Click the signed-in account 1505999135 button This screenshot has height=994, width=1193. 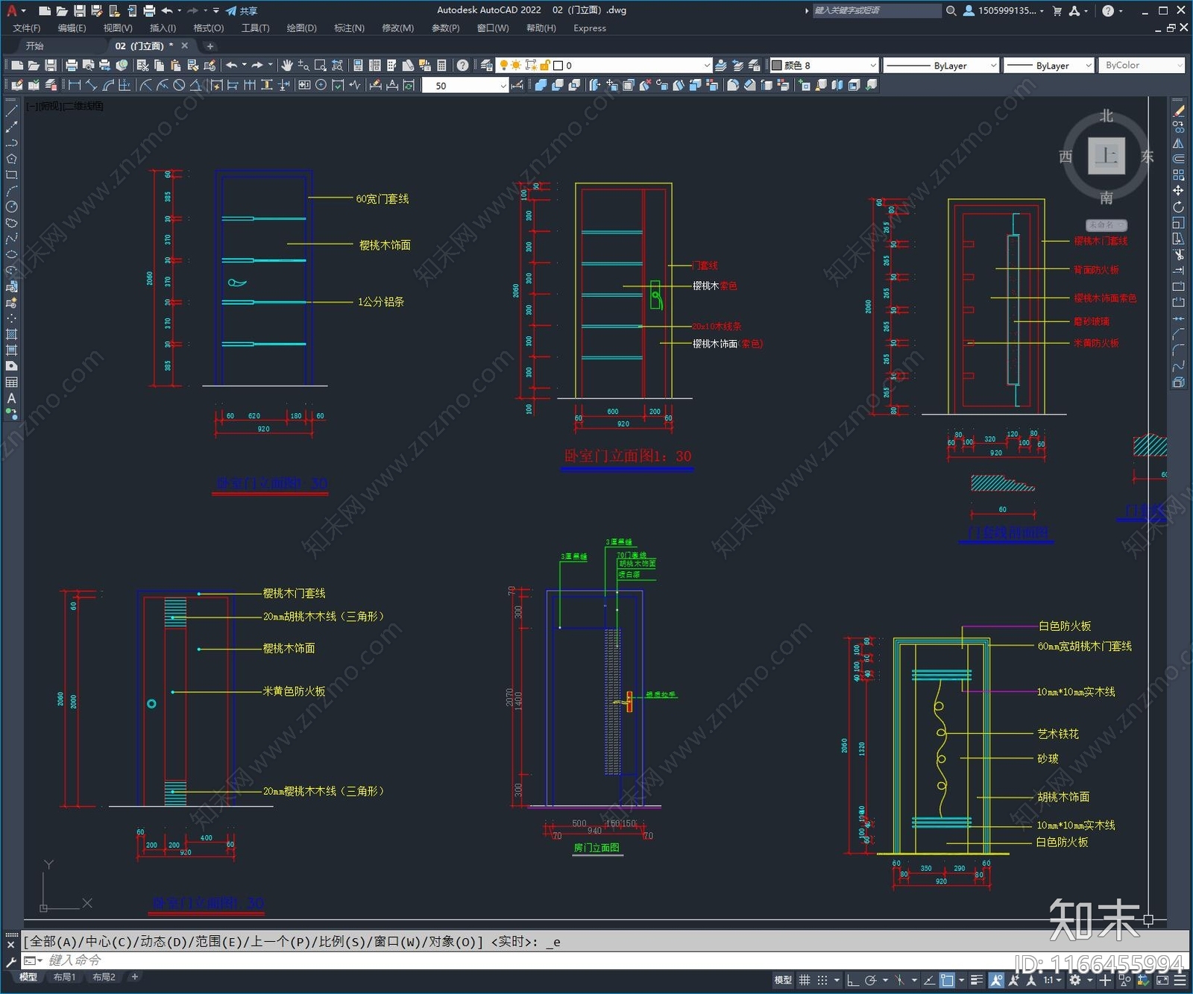pos(1004,10)
